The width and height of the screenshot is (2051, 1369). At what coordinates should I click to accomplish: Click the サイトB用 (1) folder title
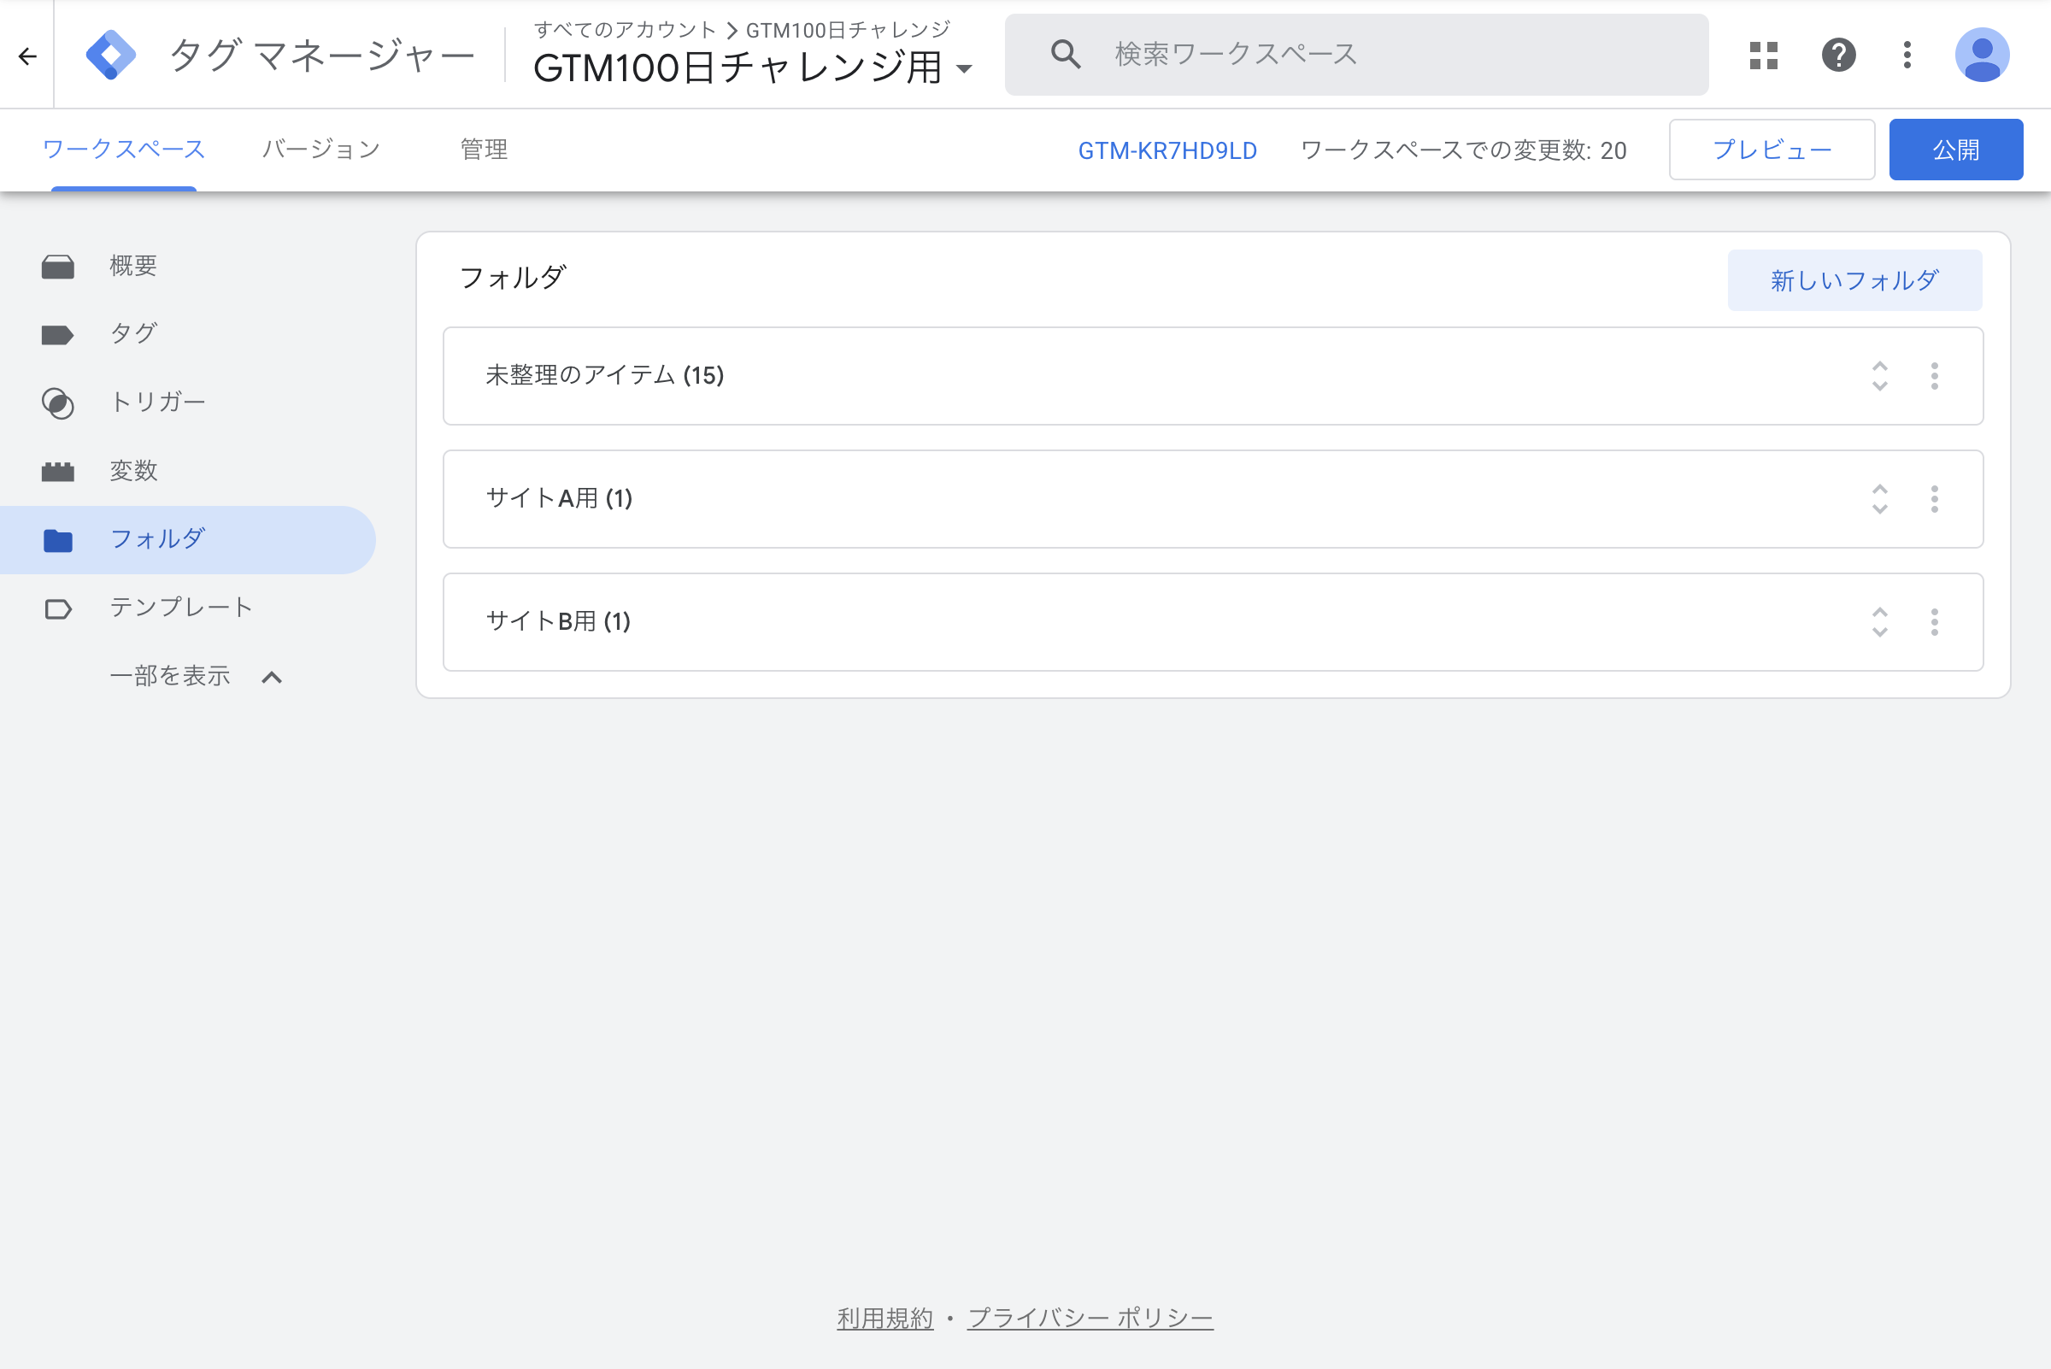[558, 620]
